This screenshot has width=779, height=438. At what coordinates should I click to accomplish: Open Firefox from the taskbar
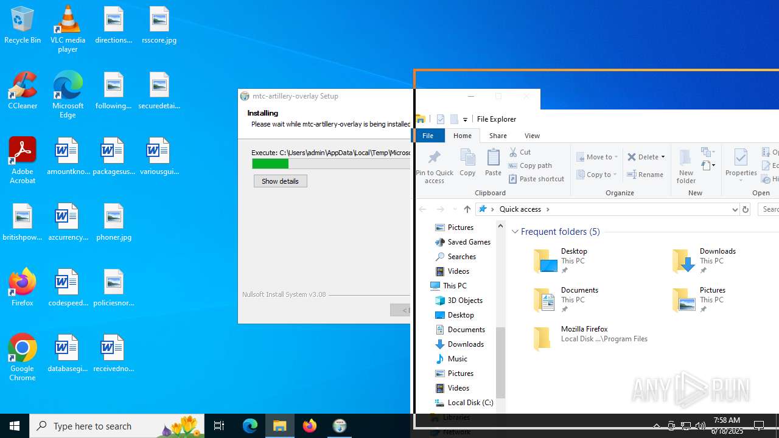click(x=310, y=426)
